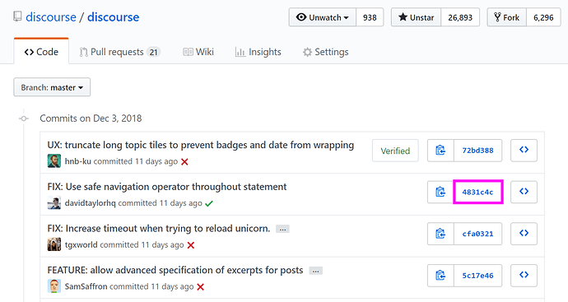The height and width of the screenshot is (302, 568).
Task: Open commit hash 4831c4c
Action: (477, 192)
